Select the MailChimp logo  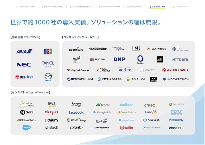pos(76,120)
